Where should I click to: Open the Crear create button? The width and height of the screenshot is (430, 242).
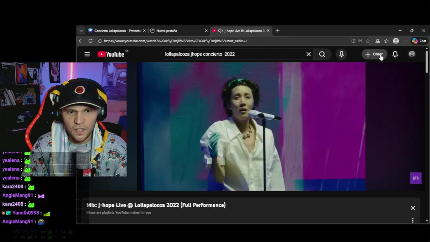point(374,54)
